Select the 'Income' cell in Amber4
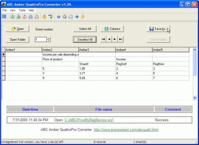 pyautogui.click(x=134, y=59)
